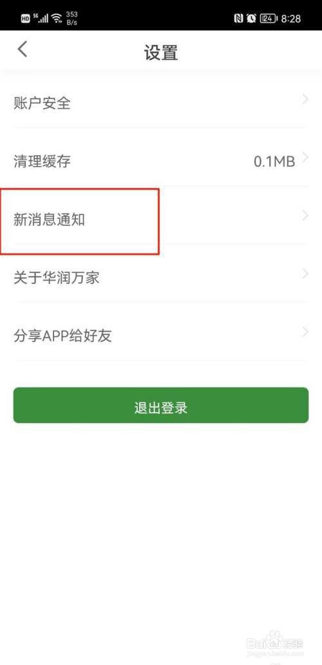Tap the 5G signal strength icon
322x665 pixels.
41,18
